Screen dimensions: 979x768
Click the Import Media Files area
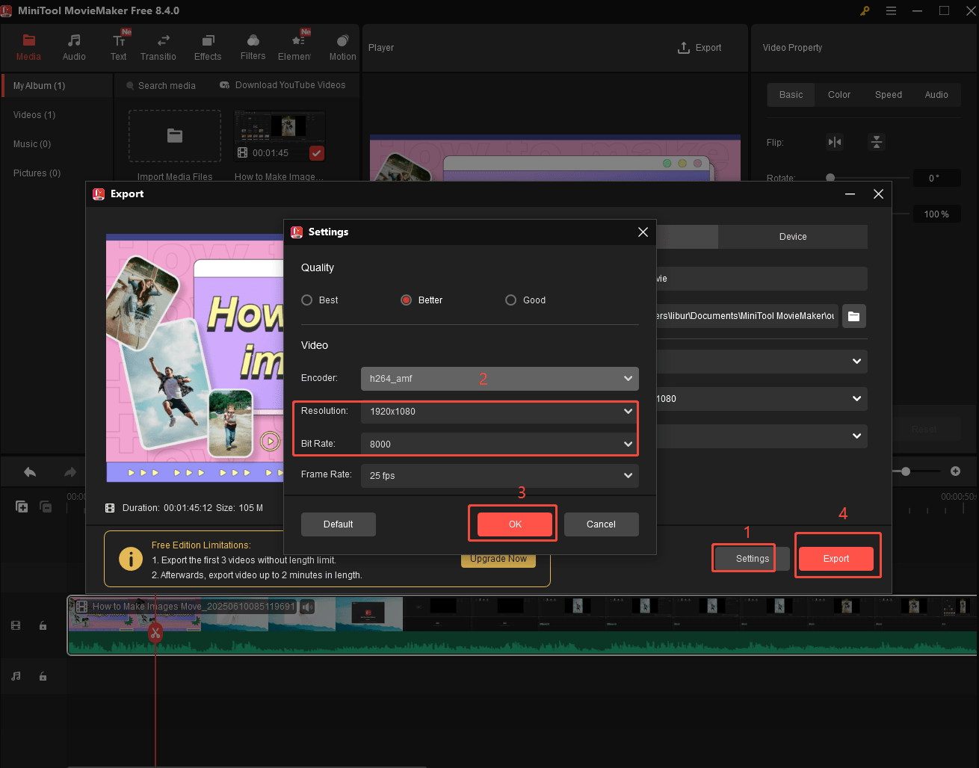(x=174, y=136)
